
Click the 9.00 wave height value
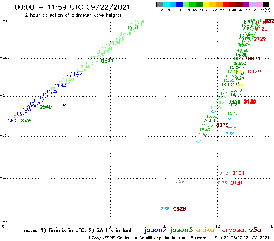pos(233,119)
